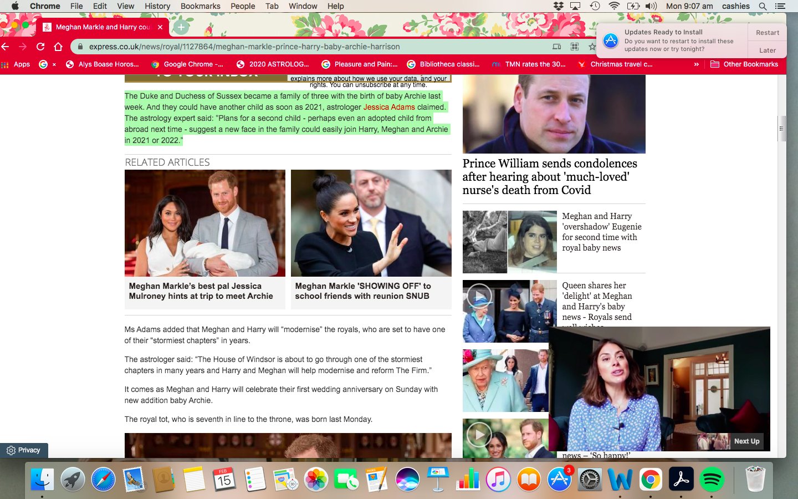Image resolution: width=798 pixels, height=499 pixels.
Task: Click thumbnail of Meghan and Harry holding baby
Action: click(205, 223)
